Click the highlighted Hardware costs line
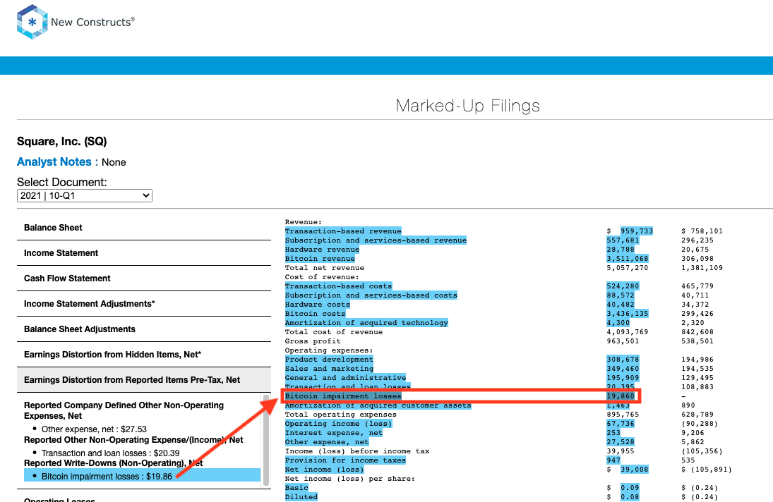The image size is (773, 502). coord(318,305)
